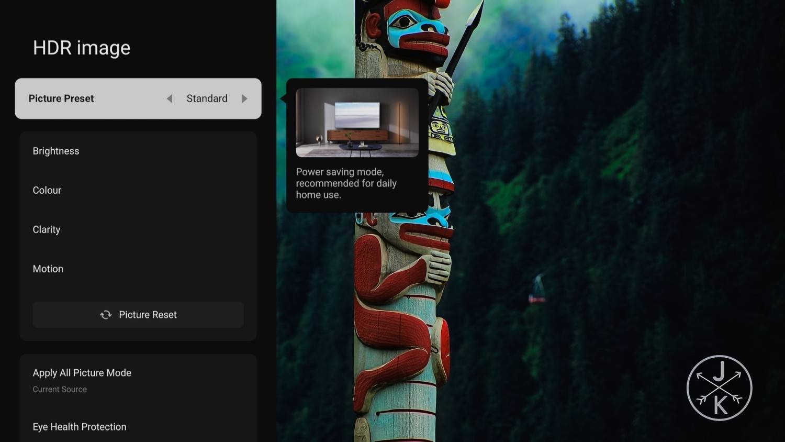Open the Motion settings

pos(48,269)
